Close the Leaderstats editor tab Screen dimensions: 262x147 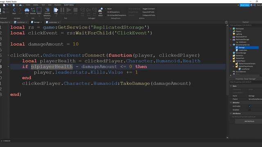tap(59, 22)
